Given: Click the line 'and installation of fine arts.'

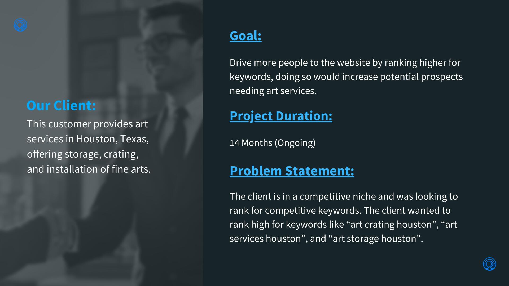Looking at the screenshot, I should coord(89,169).
